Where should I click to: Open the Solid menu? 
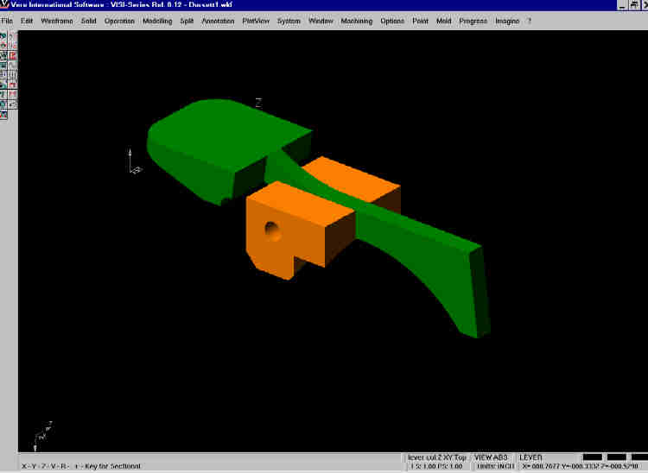click(x=88, y=21)
